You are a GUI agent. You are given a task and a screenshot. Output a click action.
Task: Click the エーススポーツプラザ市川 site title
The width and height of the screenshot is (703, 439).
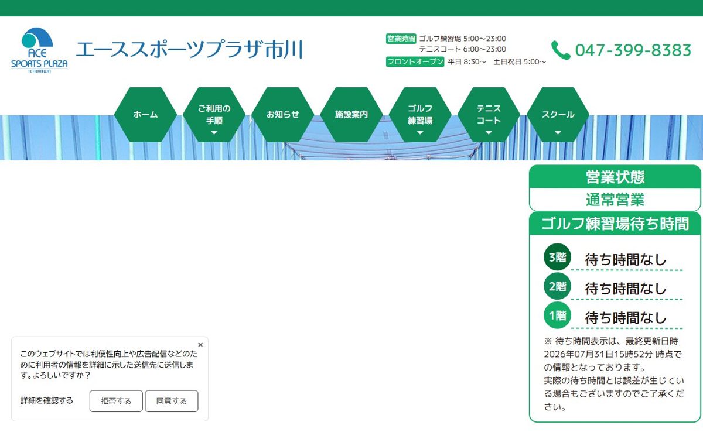pyautogui.click(x=189, y=50)
